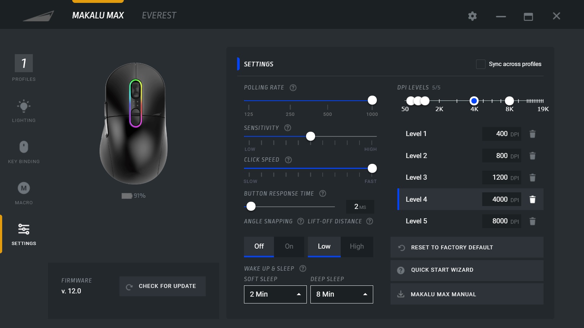Click RESET TO FACTORY DEFAULT
Screen dimensions: 584x328
(467, 248)
